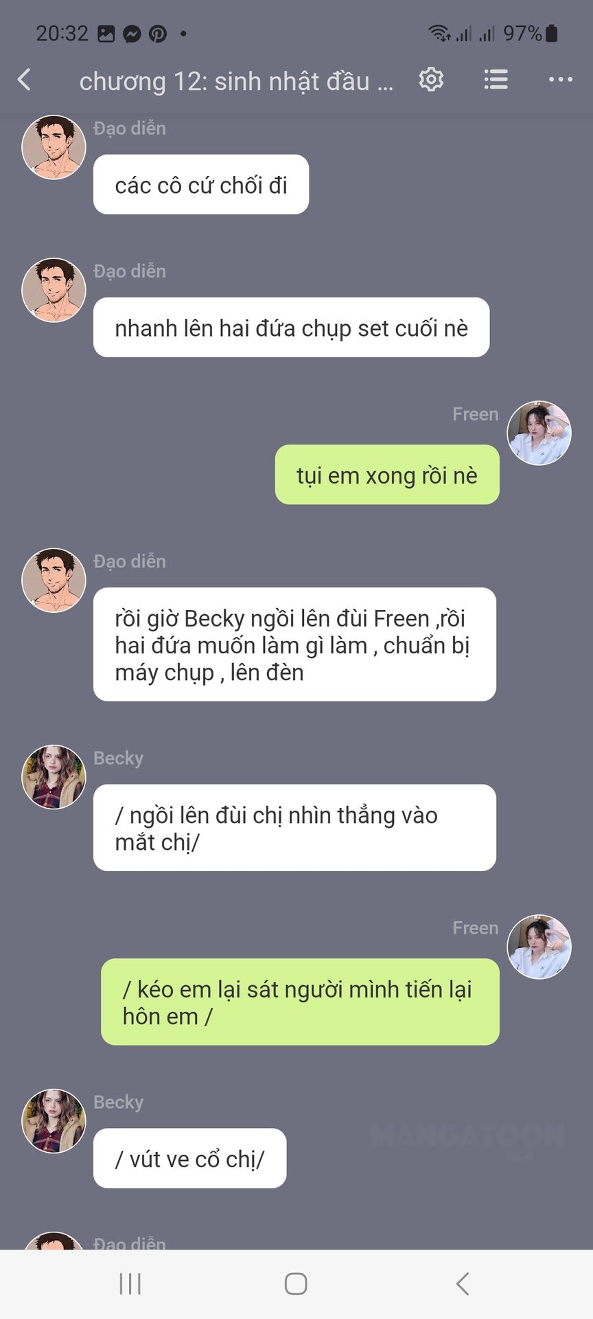The width and height of the screenshot is (593, 1319).
Task: Tap the Android home button
Action: 296,1283
